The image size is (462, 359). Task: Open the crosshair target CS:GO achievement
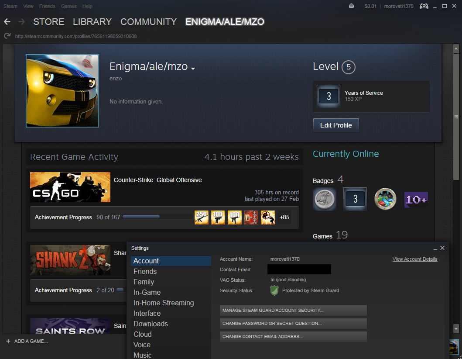click(268, 217)
